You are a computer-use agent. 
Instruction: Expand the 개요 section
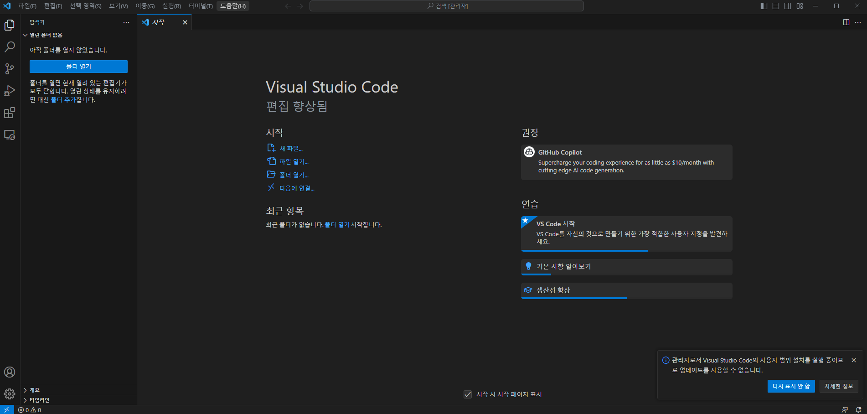click(78, 390)
